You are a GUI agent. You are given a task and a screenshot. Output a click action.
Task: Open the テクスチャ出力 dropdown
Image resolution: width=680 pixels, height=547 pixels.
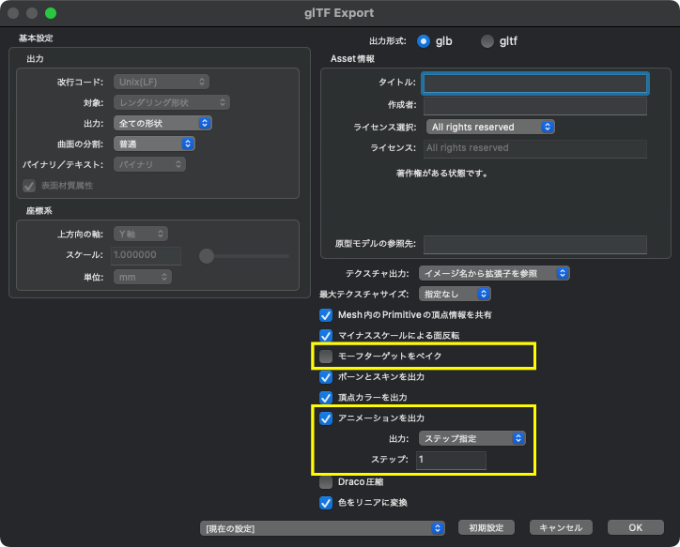coord(494,273)
